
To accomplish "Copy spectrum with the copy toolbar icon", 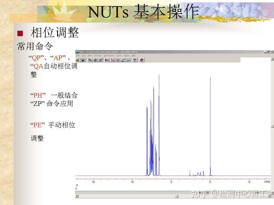I will (90, 60).
